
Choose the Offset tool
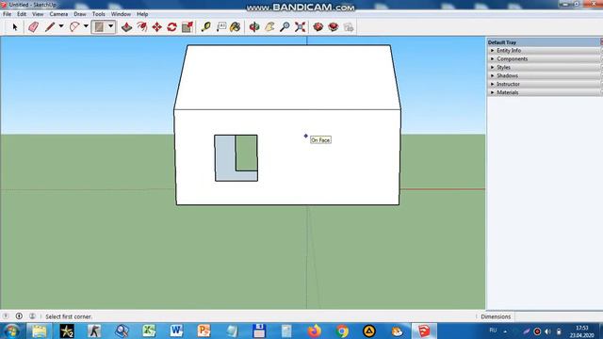pyautogui.click(x=142, y=27)
